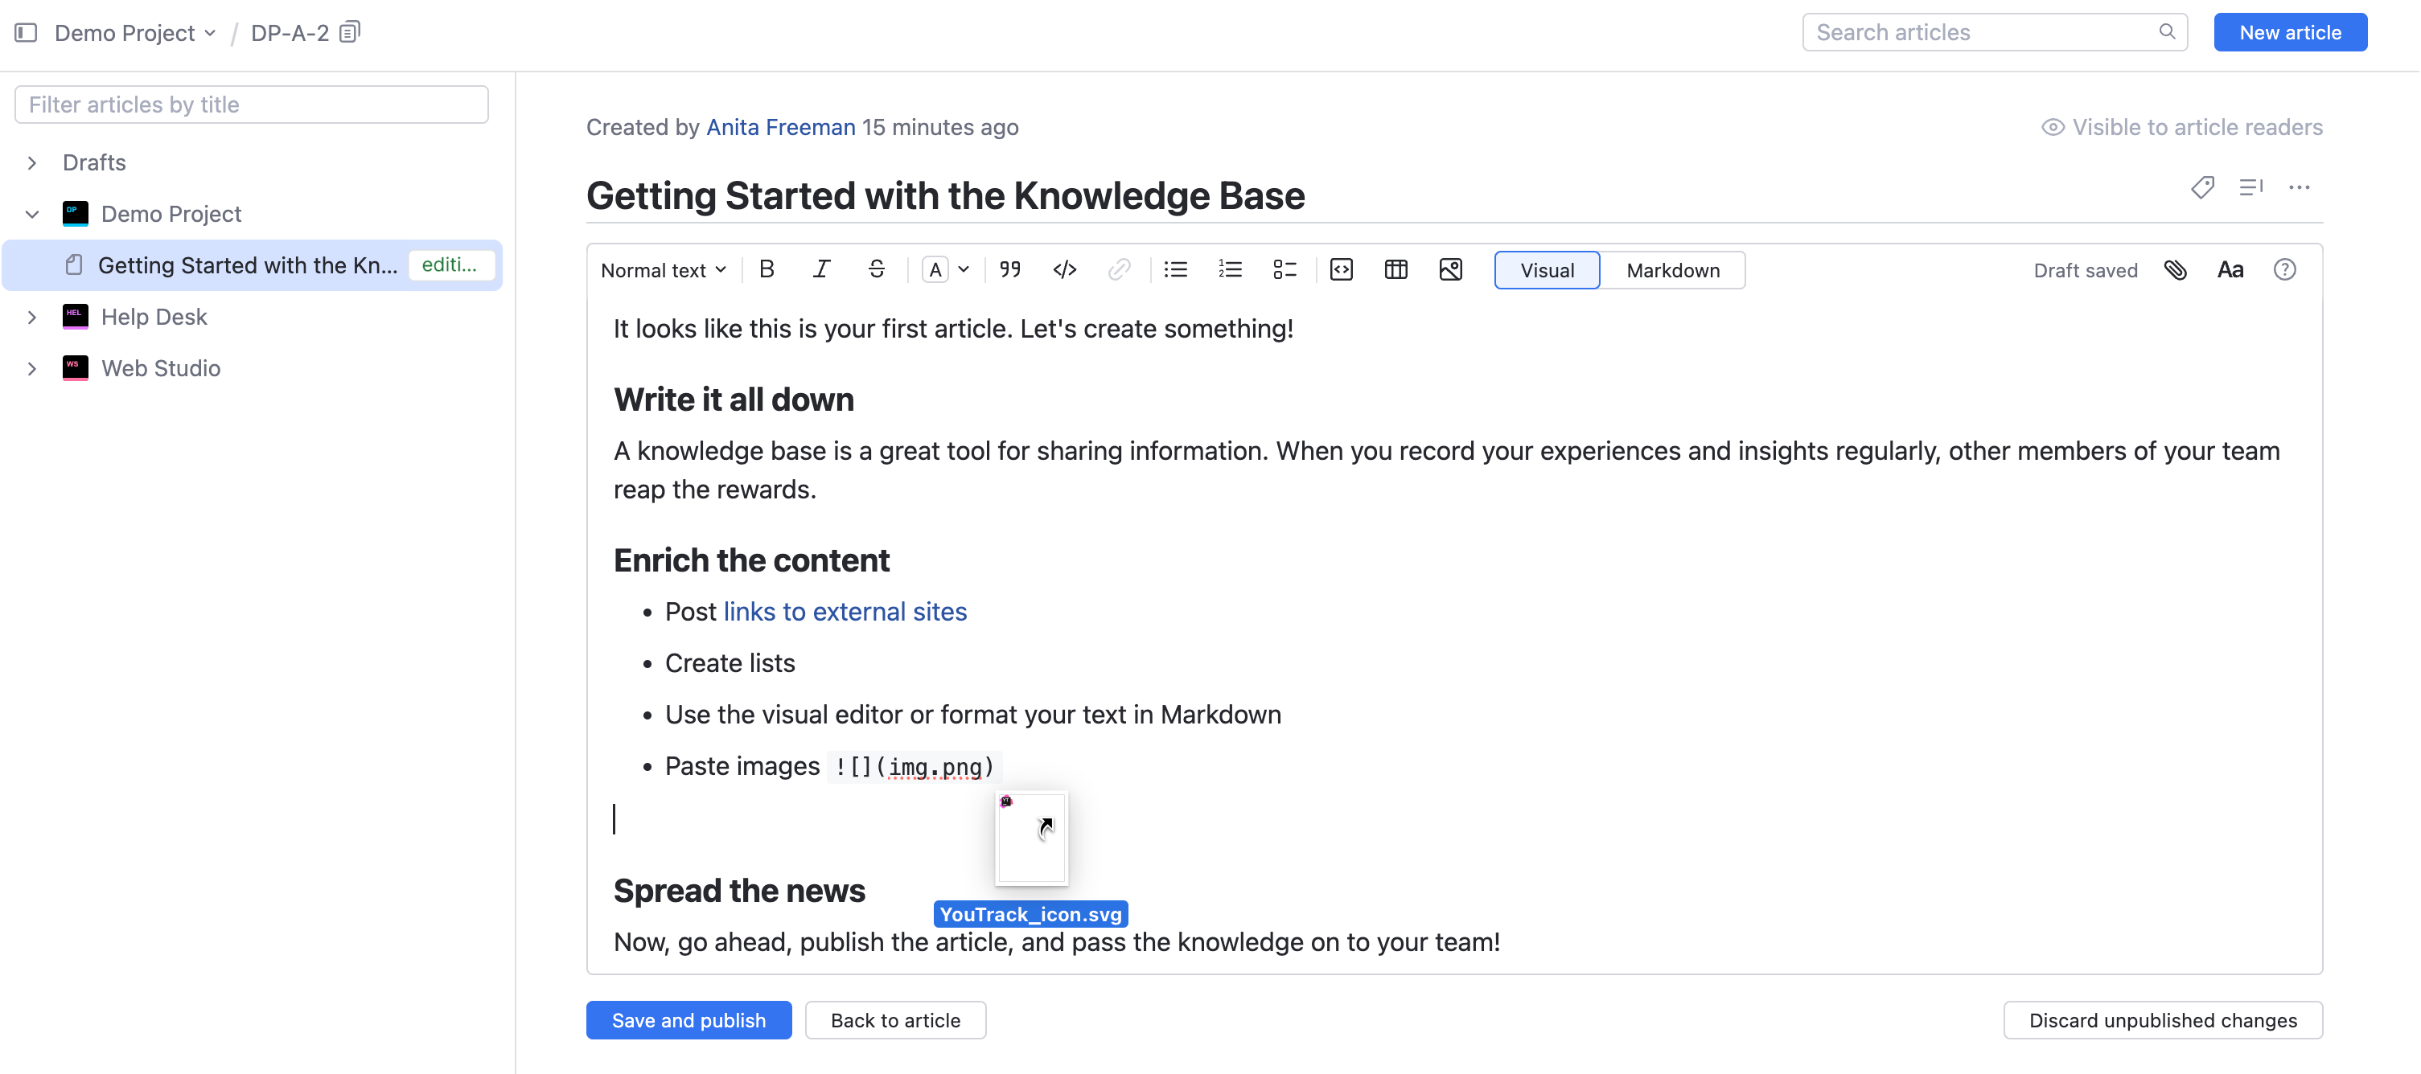This screenshot has width=2421, height=1074.
Task: Expand the Drafts tree section
Action: 33,162
